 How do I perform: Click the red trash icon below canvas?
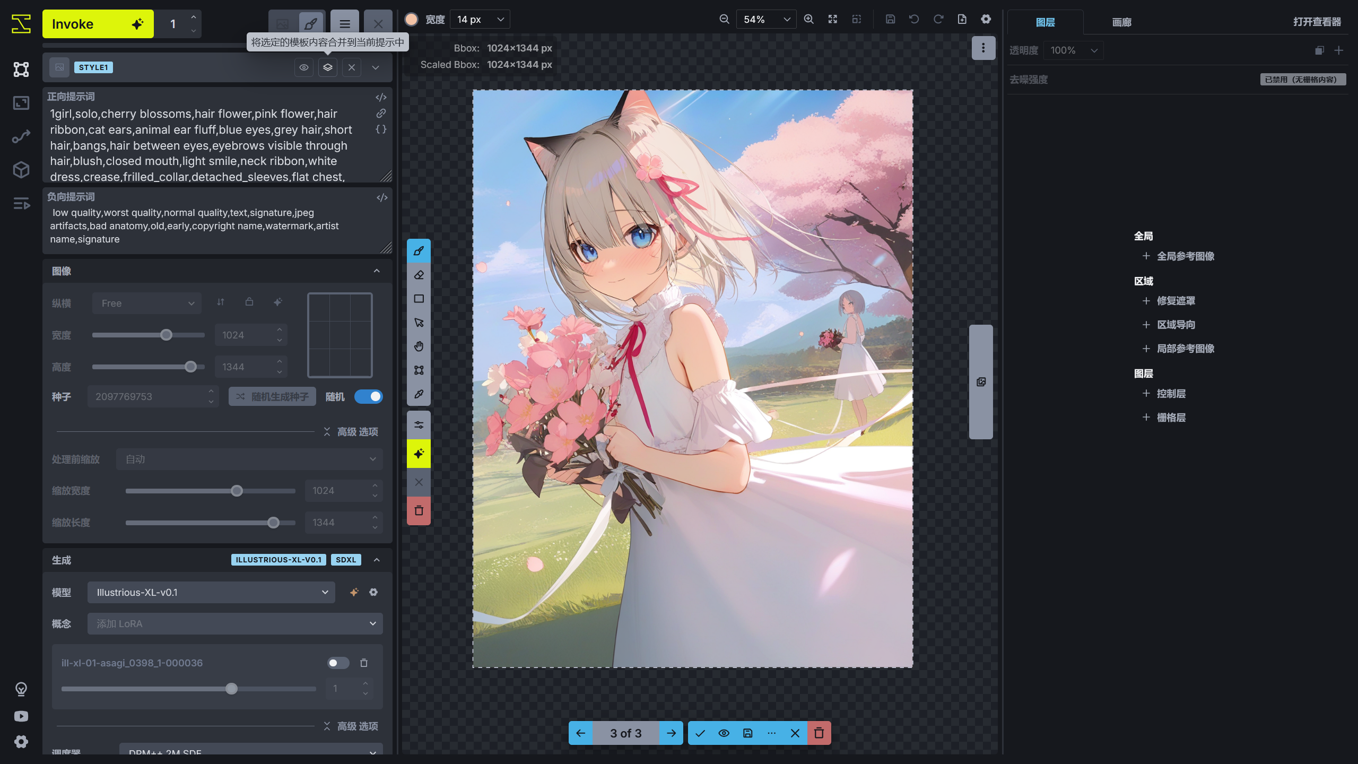(819, 733)
